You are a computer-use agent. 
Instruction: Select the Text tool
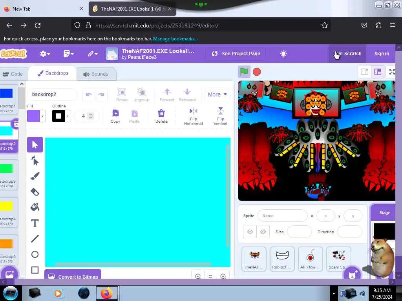click(x=35, y=223)
